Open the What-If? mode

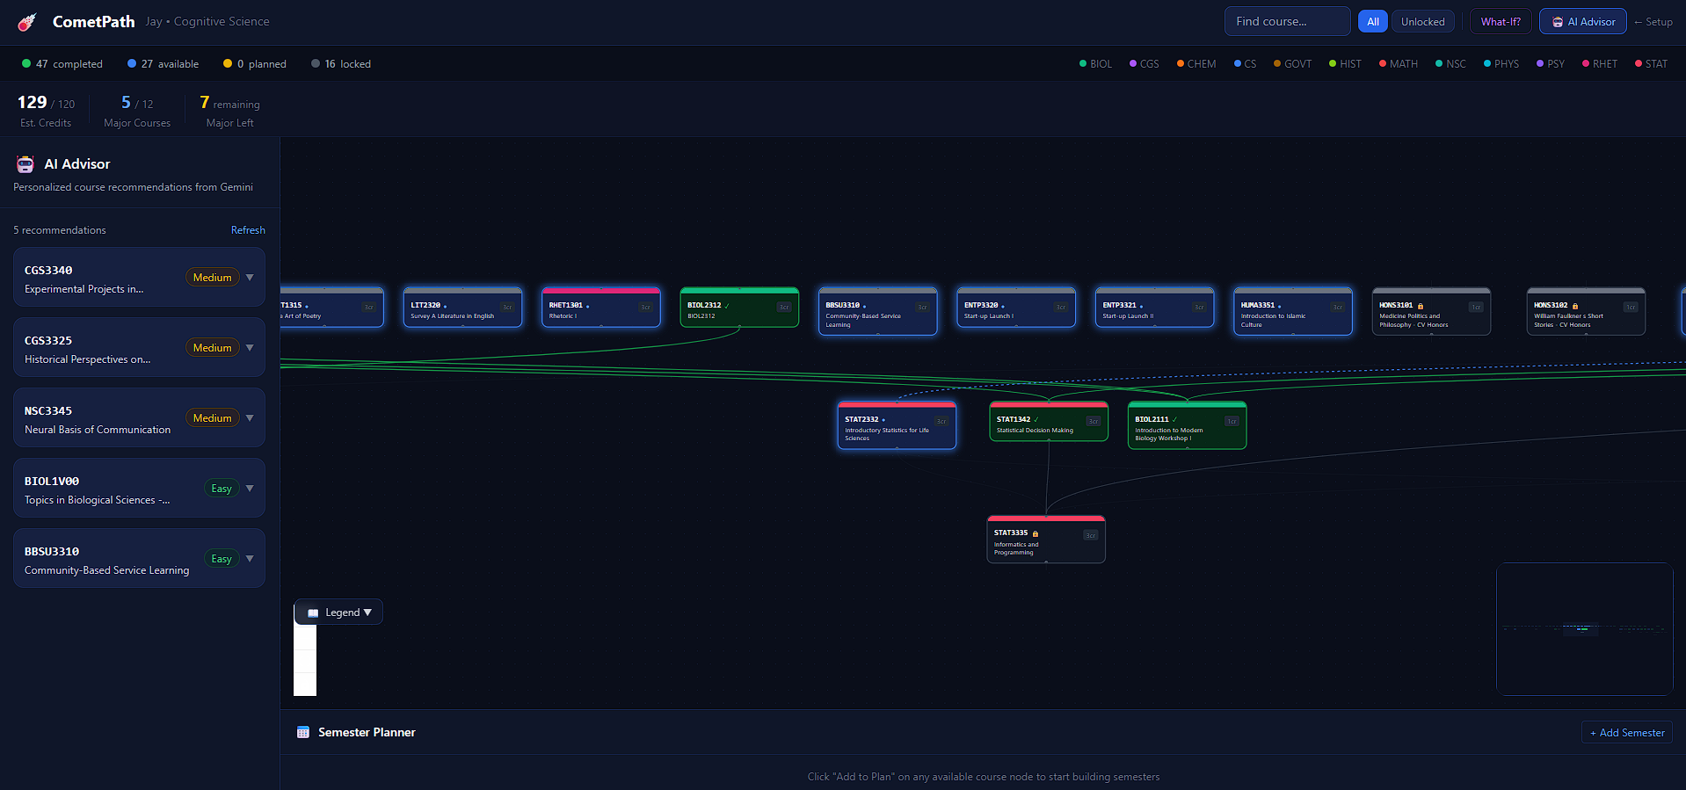1501,22
